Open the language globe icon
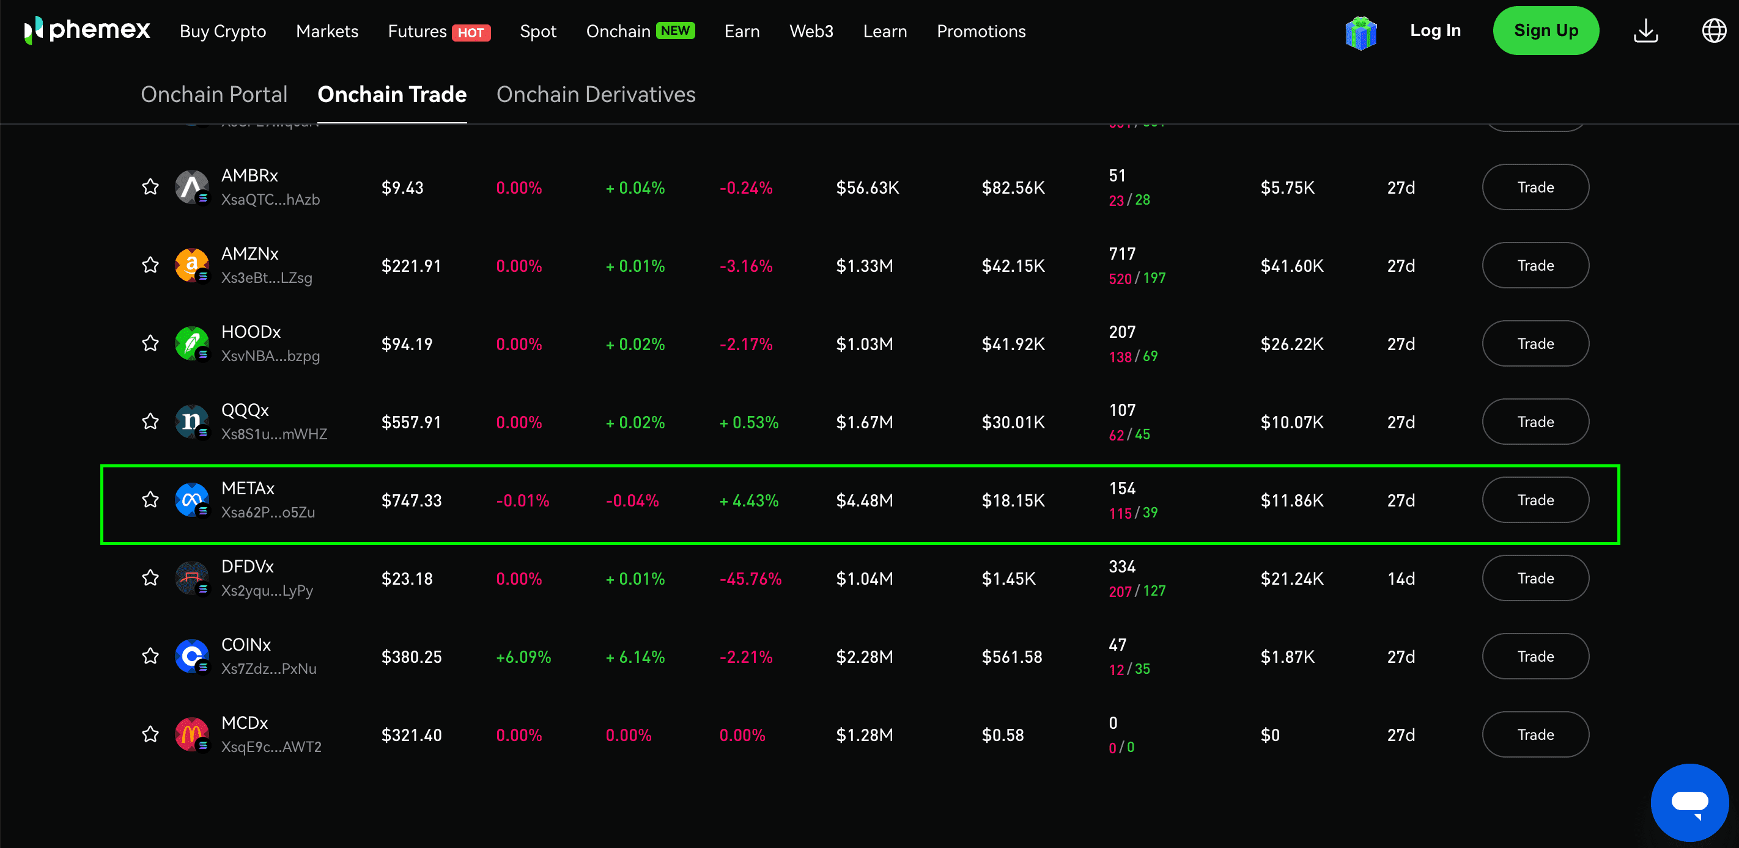This screenshot has width=1739, height=848. pos(1714,31)
